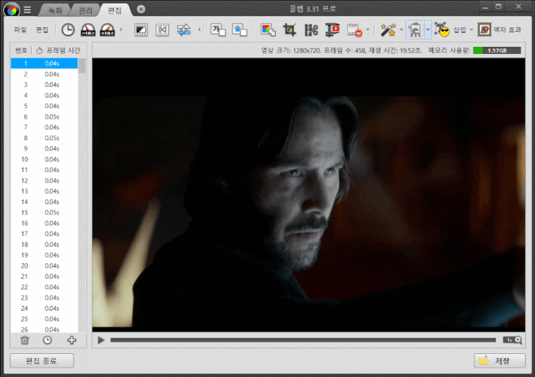Select the crop tool
Image resolution: width=535 pixels, height=377 pixels.
pos(289,30)
